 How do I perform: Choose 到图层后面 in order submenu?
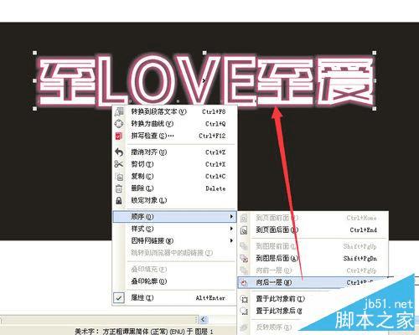(x=313, y=258)
